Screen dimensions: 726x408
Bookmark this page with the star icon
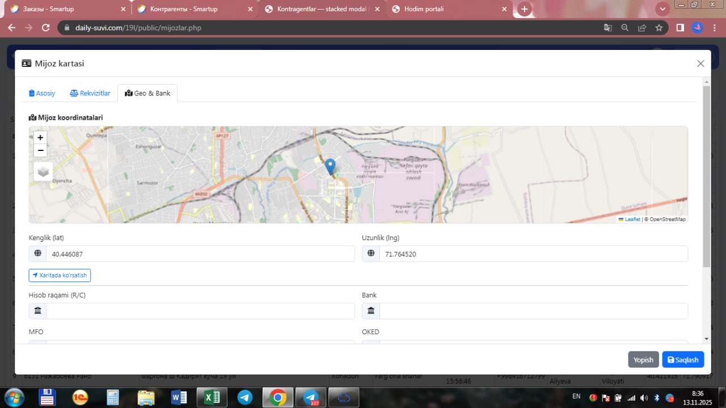[x=659, y=28]
